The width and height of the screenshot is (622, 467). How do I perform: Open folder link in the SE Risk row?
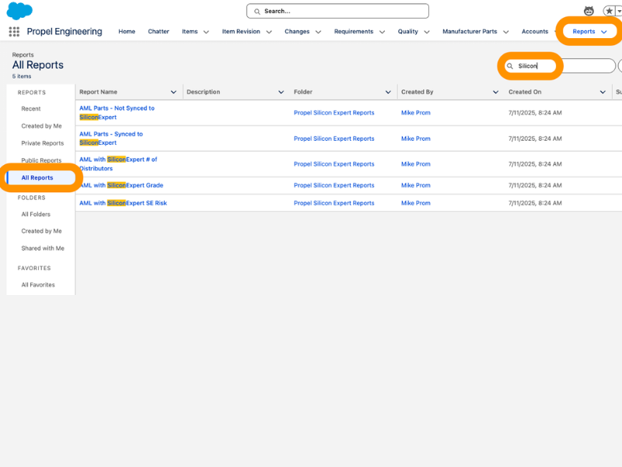point(334,203)
